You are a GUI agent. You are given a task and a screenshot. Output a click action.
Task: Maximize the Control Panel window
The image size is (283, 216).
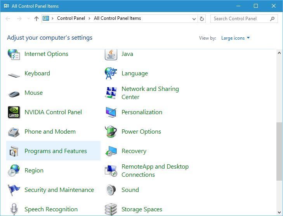pos(256,6)
